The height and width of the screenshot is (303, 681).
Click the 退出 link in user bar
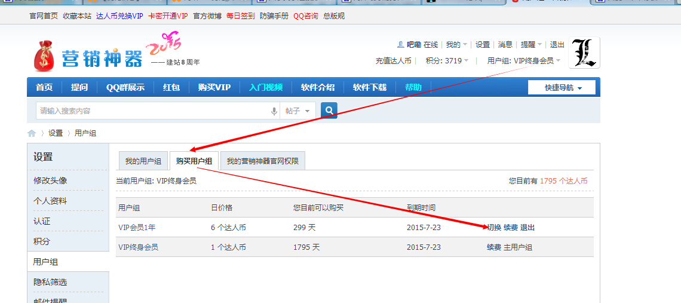click(557, 44)
